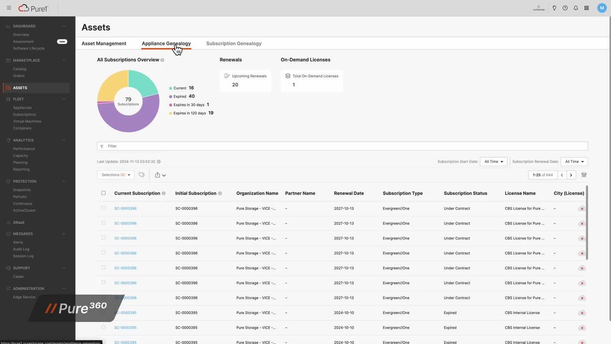Switch to the Asset Management tab
This screenshot has height=344, width=611.
point(104,43)
